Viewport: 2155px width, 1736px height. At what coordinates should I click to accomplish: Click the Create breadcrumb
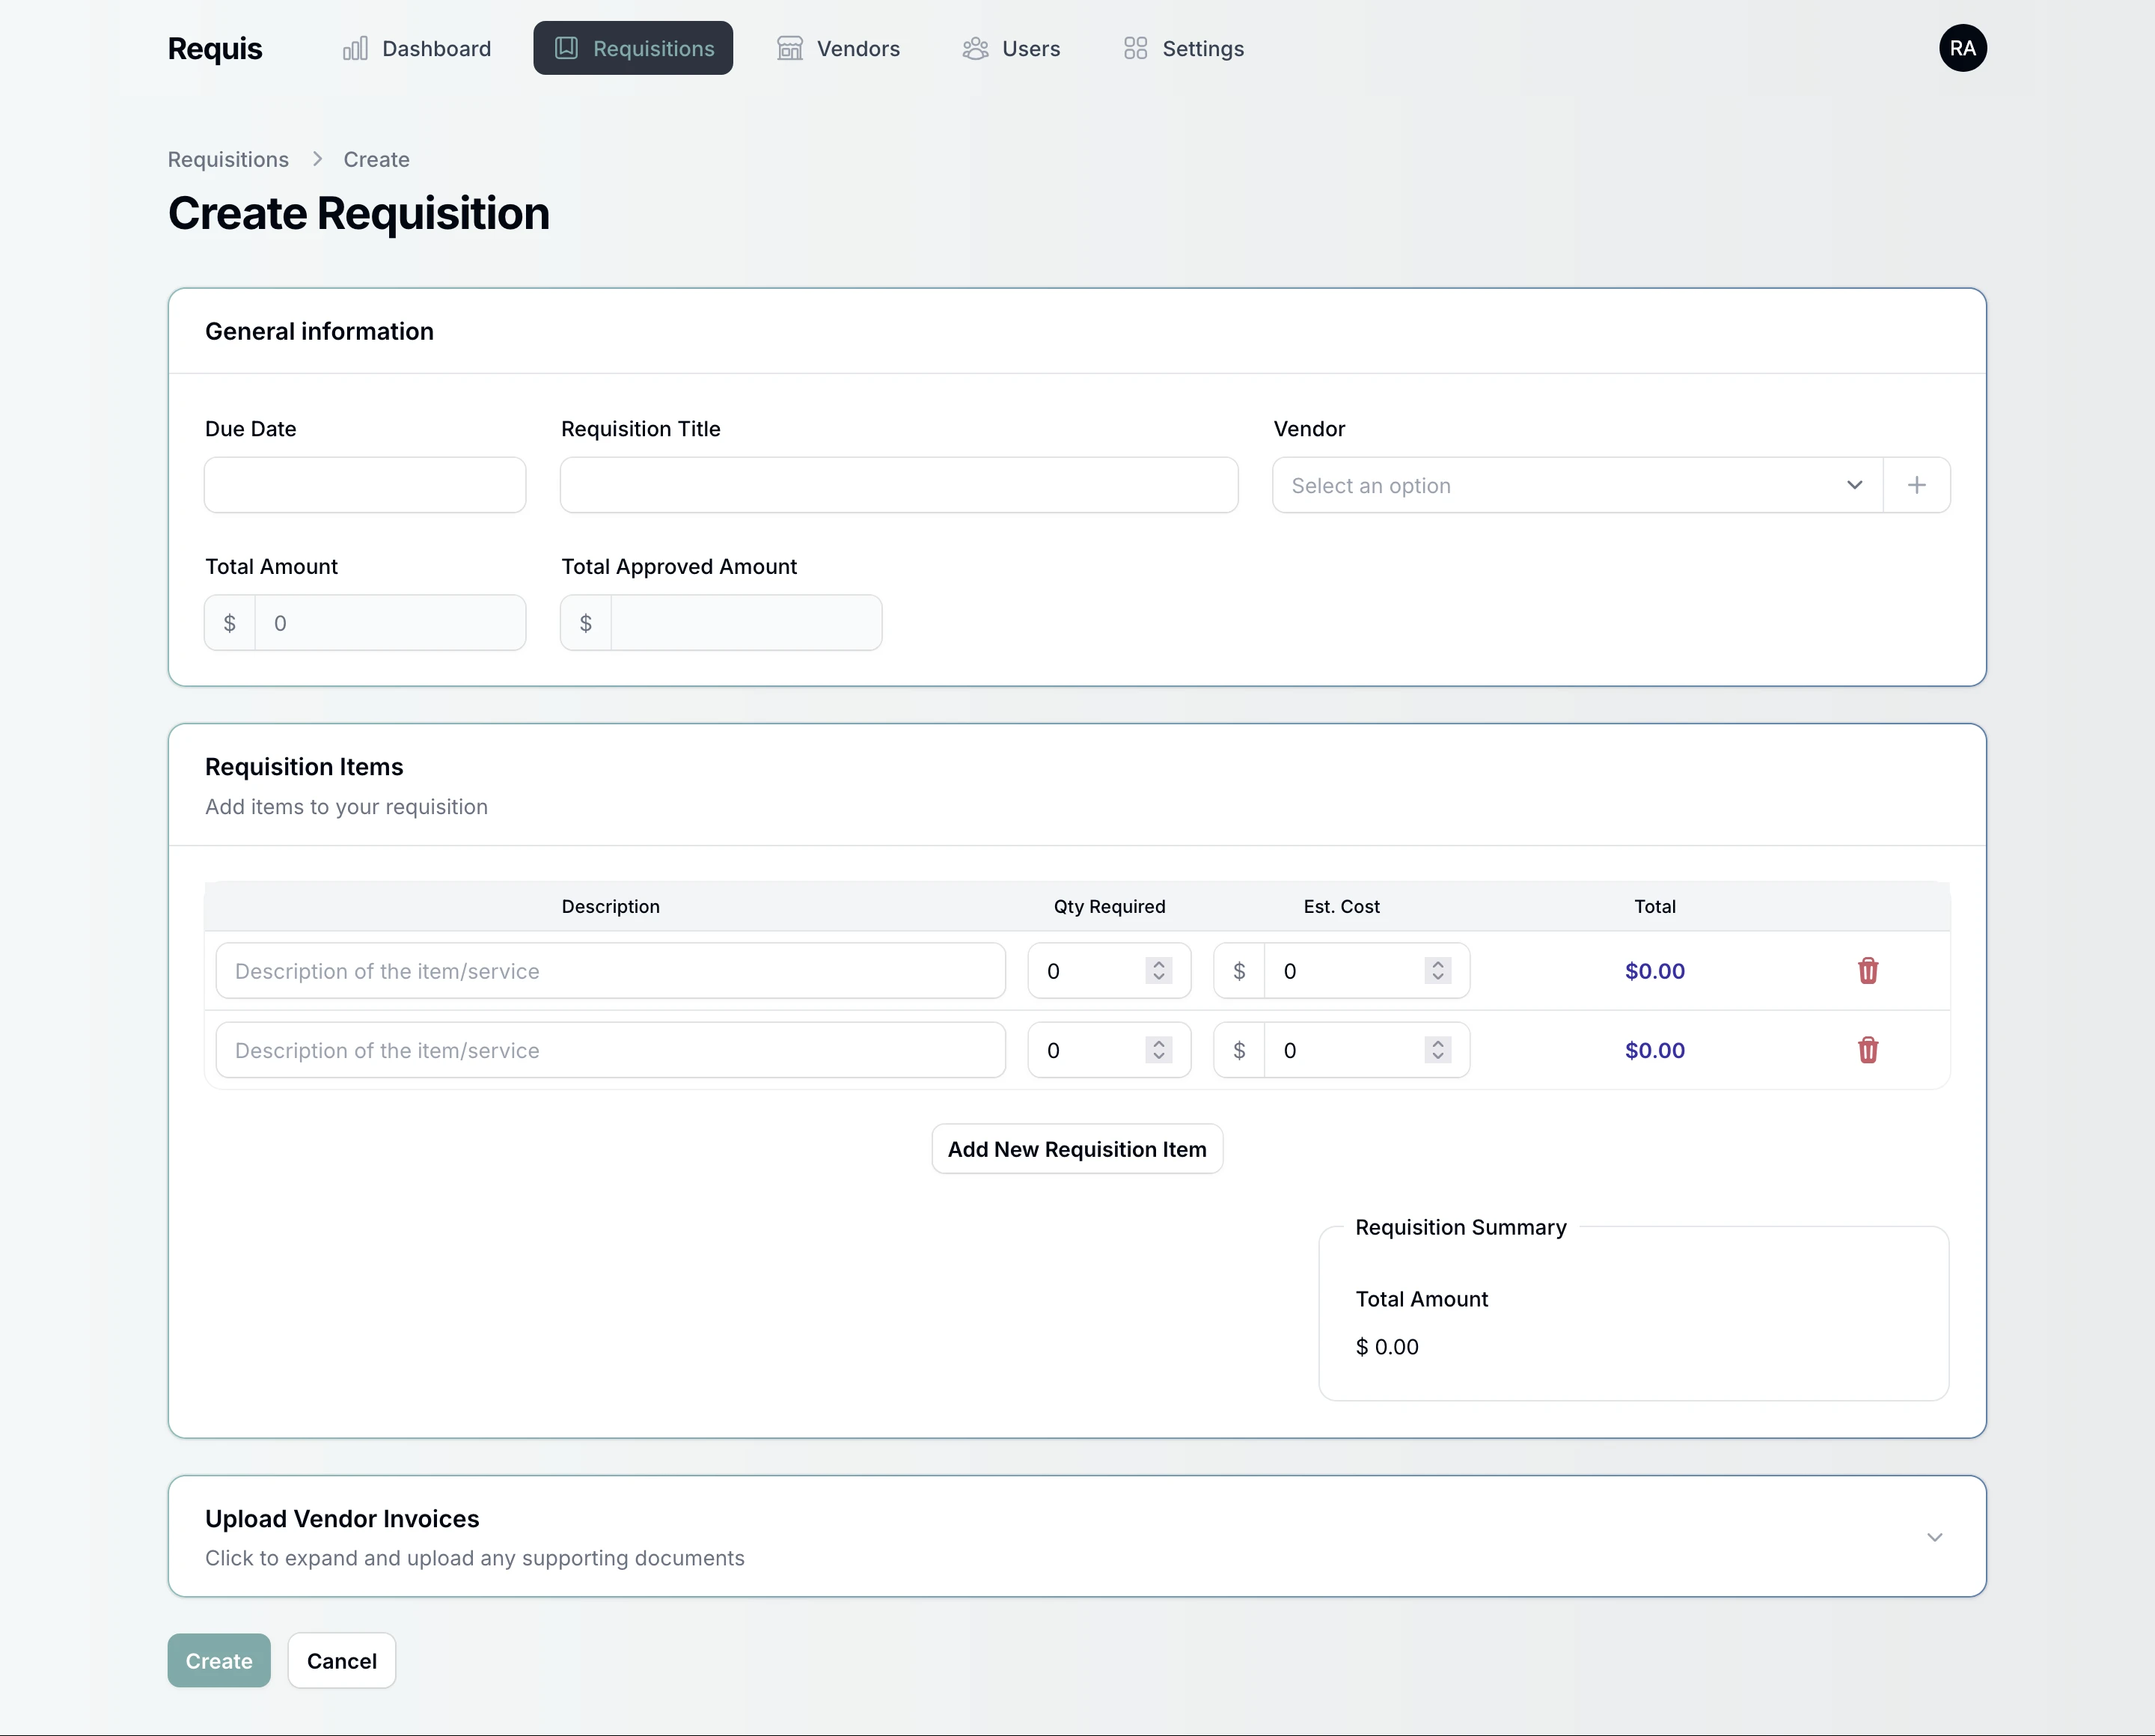click(x=376, y=159)
